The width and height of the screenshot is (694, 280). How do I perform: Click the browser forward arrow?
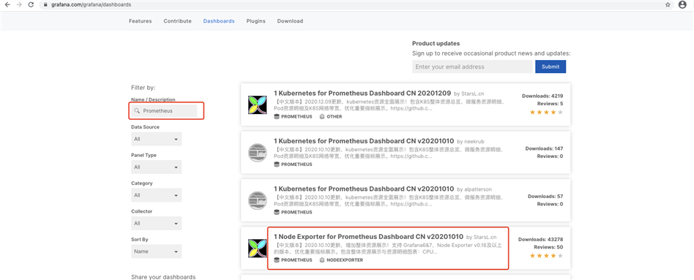tap(18, 4)
